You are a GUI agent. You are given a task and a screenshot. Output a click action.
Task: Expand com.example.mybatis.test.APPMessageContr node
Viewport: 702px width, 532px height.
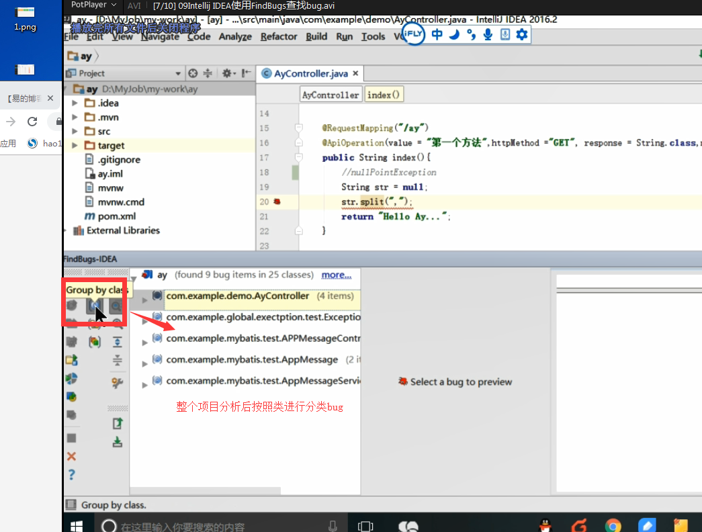[x=144, y=343]
